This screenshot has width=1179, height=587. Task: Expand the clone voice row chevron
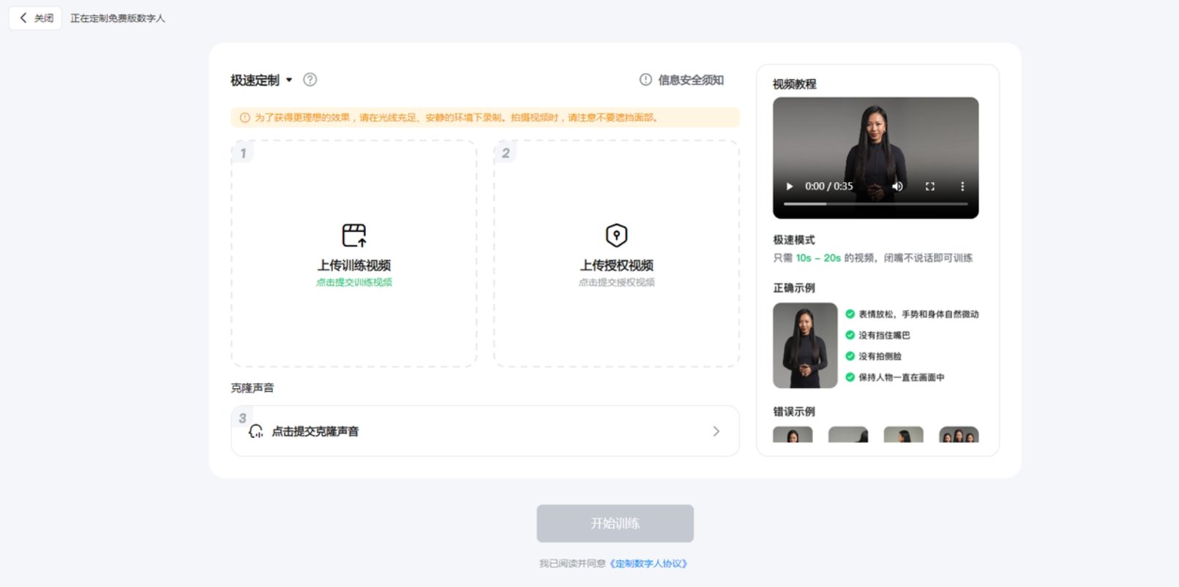(716, 431)
